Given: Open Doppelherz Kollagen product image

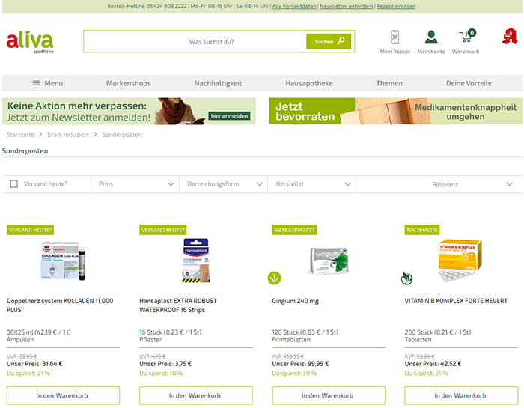Looking at the screenshot, I should point(63,261).
